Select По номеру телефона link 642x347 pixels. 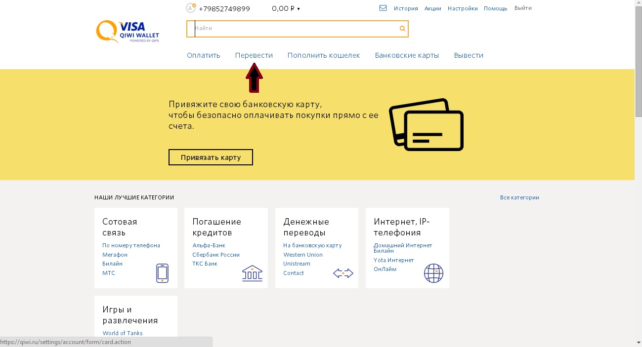(131, 245)
